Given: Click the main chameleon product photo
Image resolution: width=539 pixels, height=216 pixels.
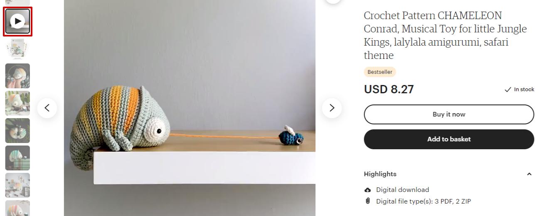Looking at the screenshot, I should tap(190, 108).
